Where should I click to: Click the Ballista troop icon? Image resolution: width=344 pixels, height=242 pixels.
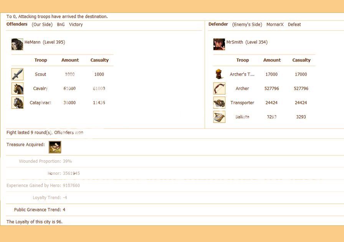pos(219,117)
